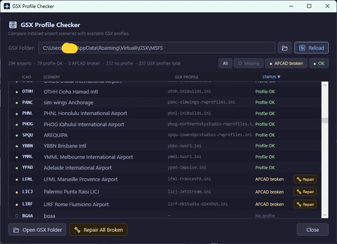Select PHNL Honolulu International Airport row

pyautogui.click(x=165, y=113)
